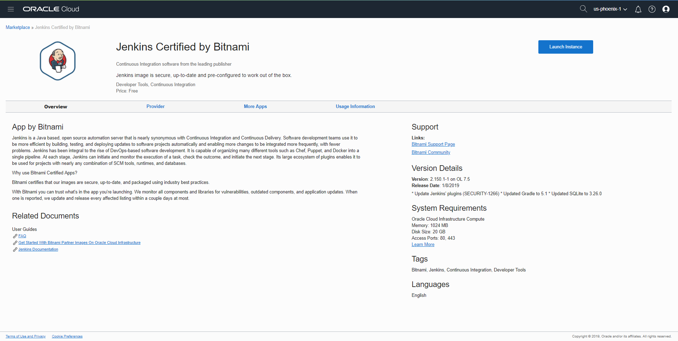Open the Jenkins Documentation link

point(38,250)
